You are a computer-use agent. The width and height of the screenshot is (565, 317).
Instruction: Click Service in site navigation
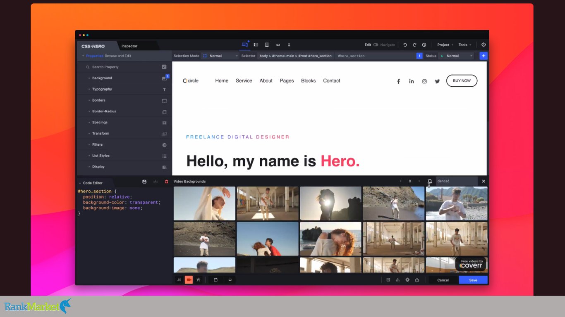[x=244, y=81]
